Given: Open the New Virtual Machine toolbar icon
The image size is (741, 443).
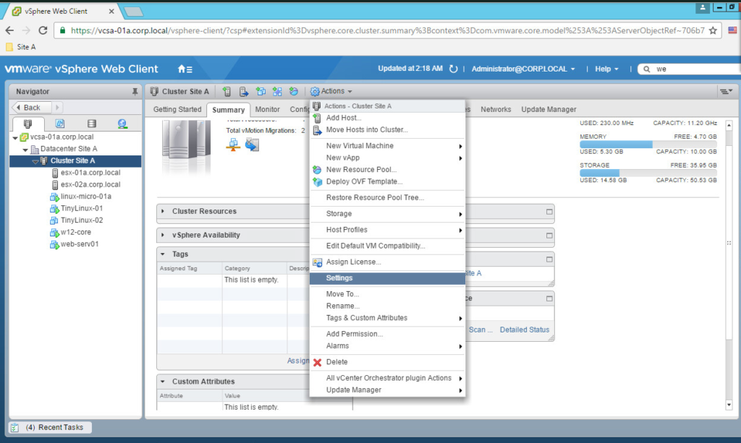Looking at the screenshot, I should (261, 92).
